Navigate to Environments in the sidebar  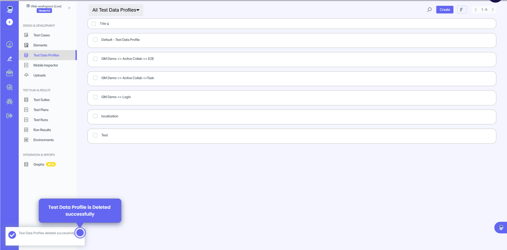click(x=43, y=140)
